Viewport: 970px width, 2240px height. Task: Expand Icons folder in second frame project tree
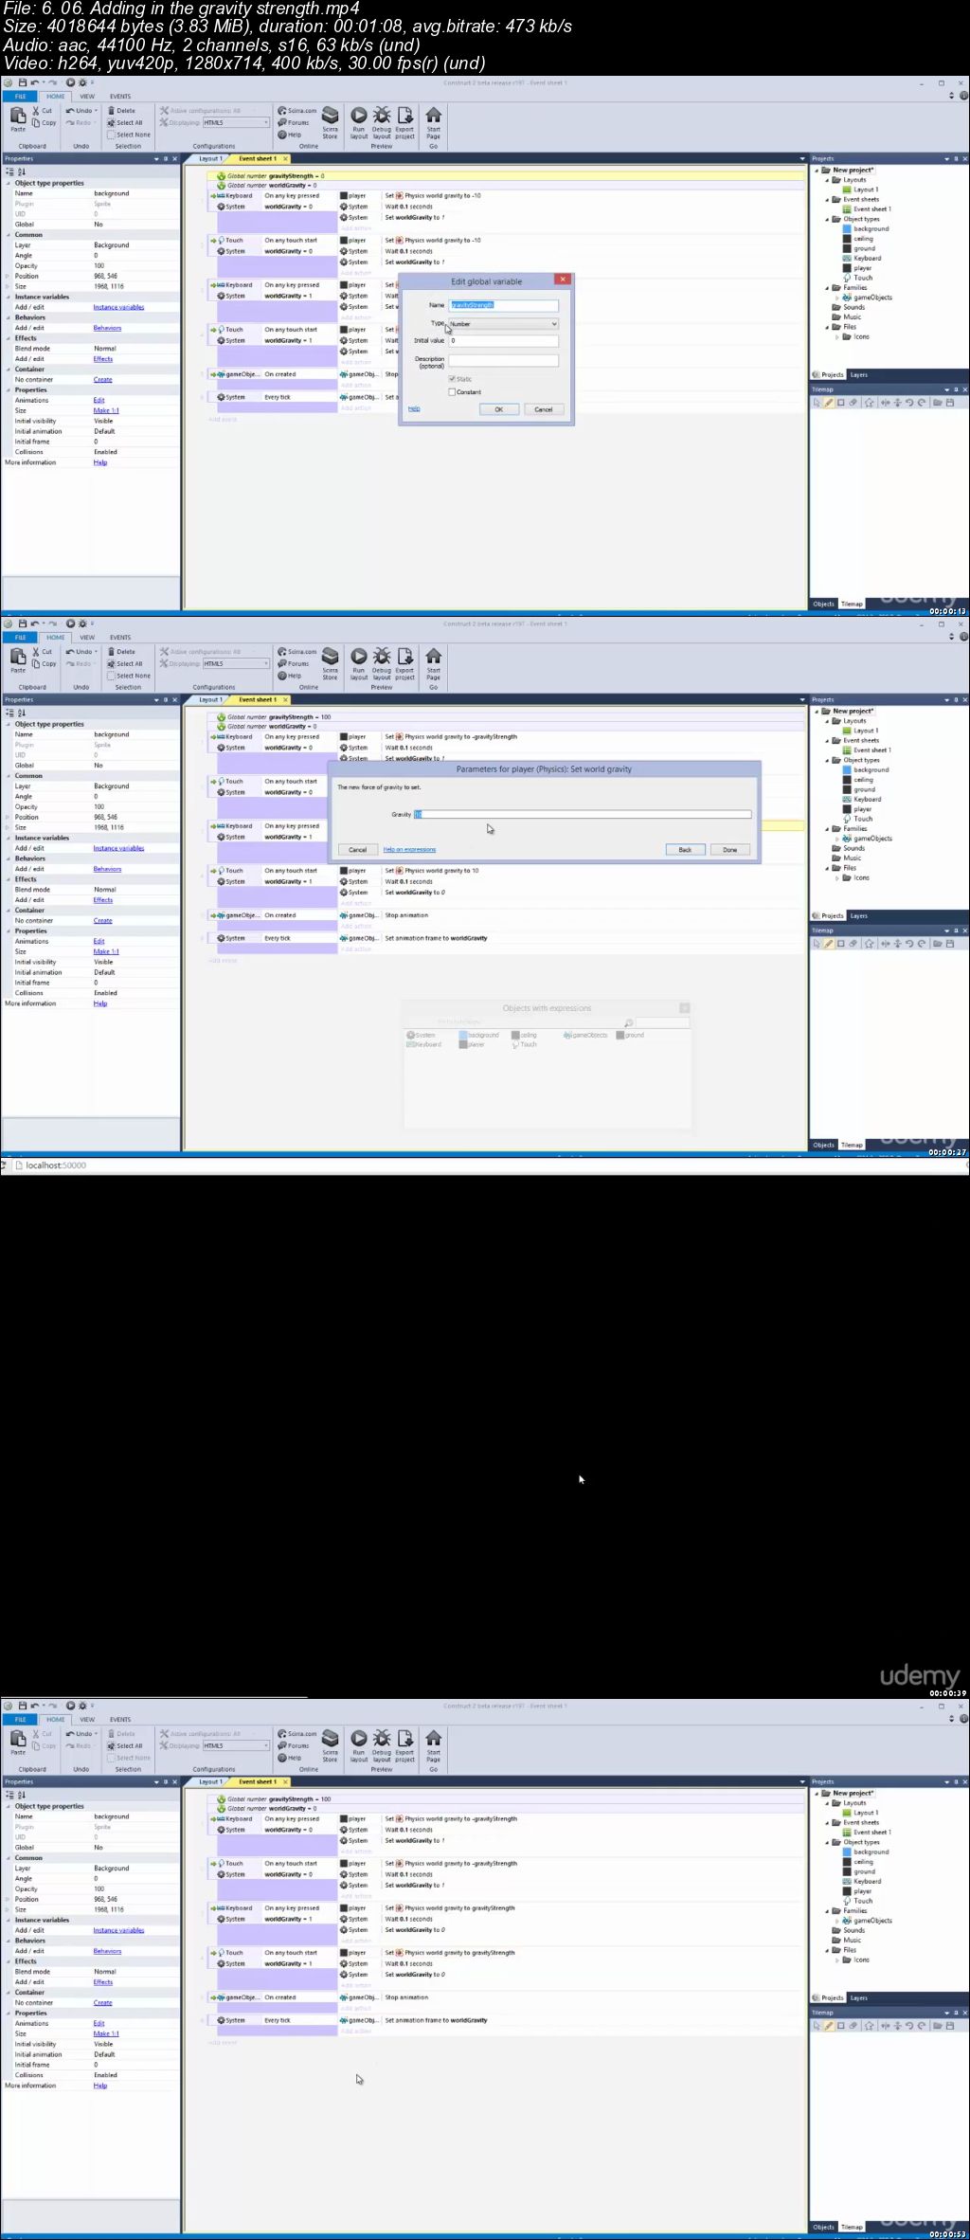837,878
